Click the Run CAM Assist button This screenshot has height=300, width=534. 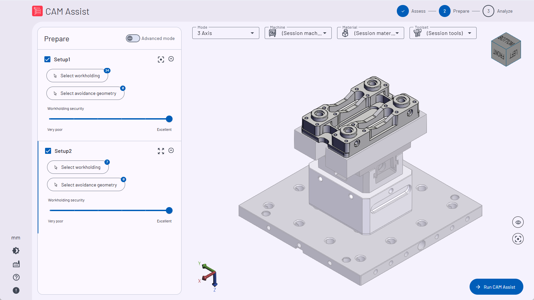496,287
